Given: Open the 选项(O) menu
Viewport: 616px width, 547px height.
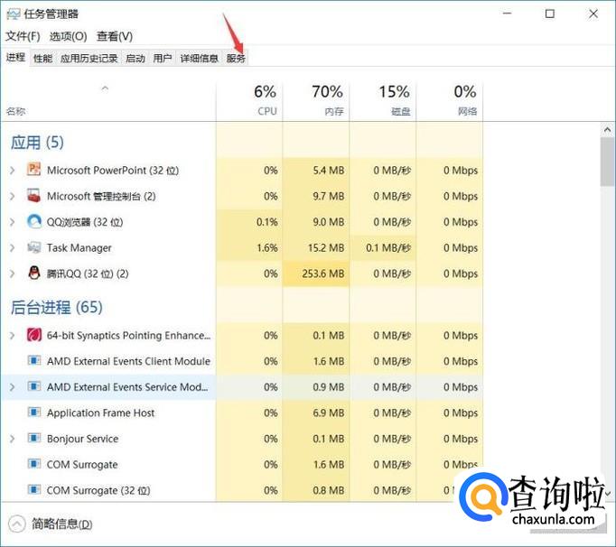Looking at the screenshot, I should (x=68, y=36).
